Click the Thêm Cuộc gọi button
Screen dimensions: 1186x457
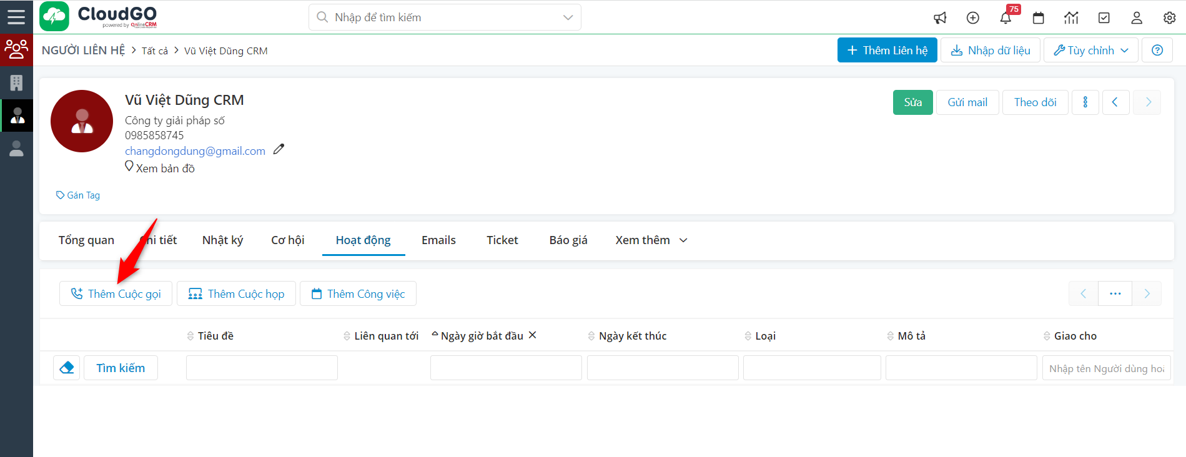[x=116, y=294]
